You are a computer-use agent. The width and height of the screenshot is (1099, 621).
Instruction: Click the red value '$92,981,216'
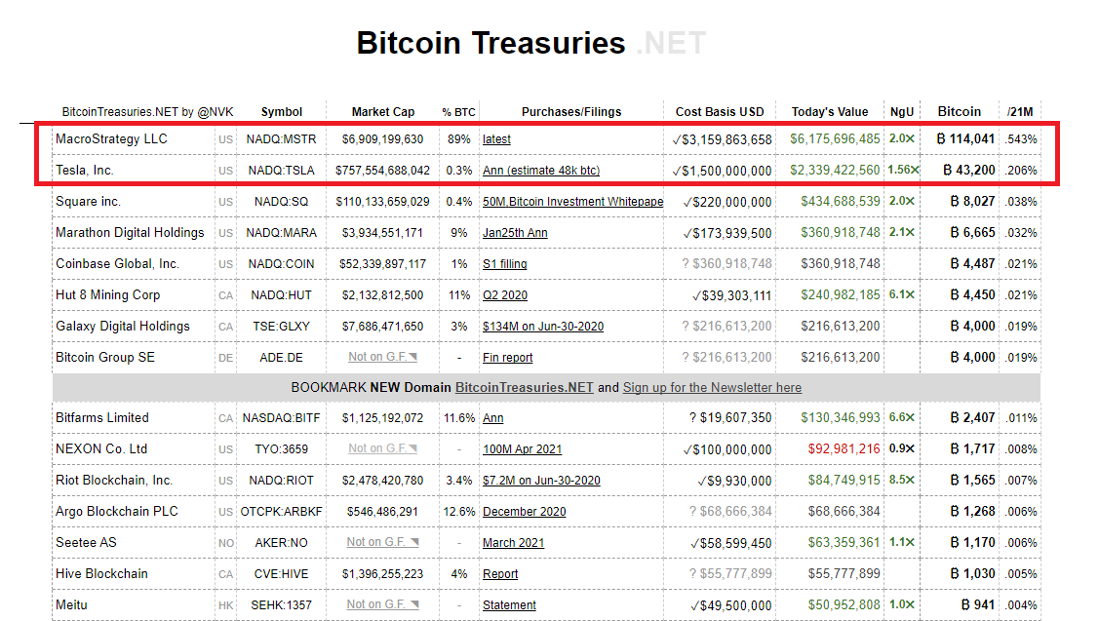tap(844, 449)
